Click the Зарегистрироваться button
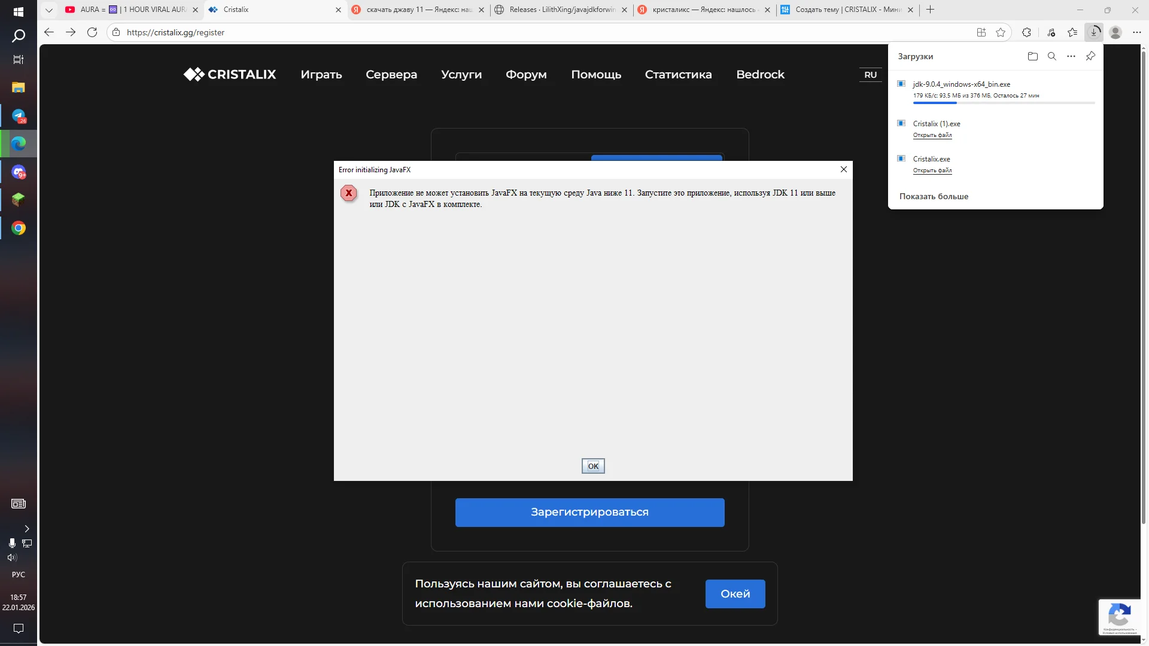Image resolution: width=1149 pixels, height=646 pixels. pos(589,512)
